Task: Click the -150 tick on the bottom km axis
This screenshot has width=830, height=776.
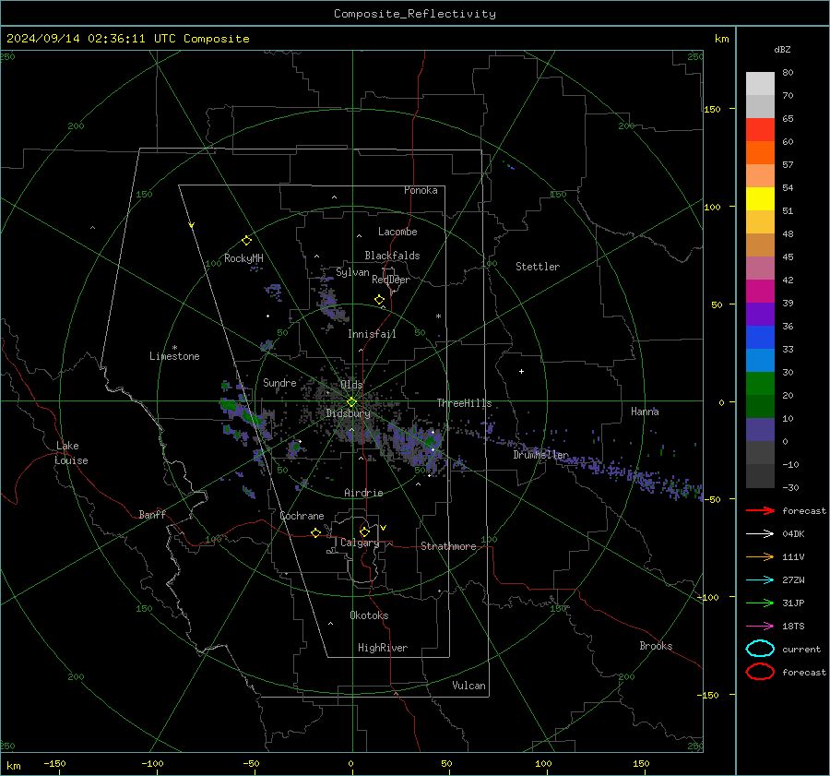Action: [54, 764]
